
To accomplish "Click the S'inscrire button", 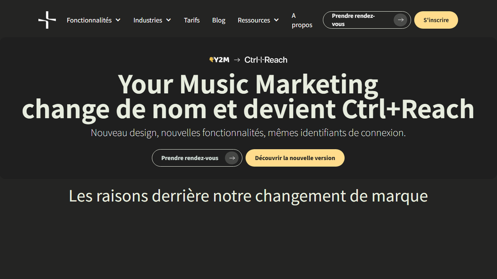I will point(436,20).
